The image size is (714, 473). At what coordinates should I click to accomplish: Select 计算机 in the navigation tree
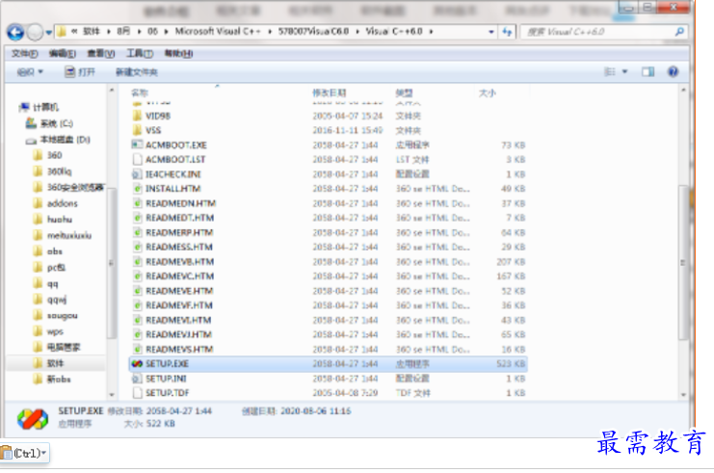(x=40, y=107)
